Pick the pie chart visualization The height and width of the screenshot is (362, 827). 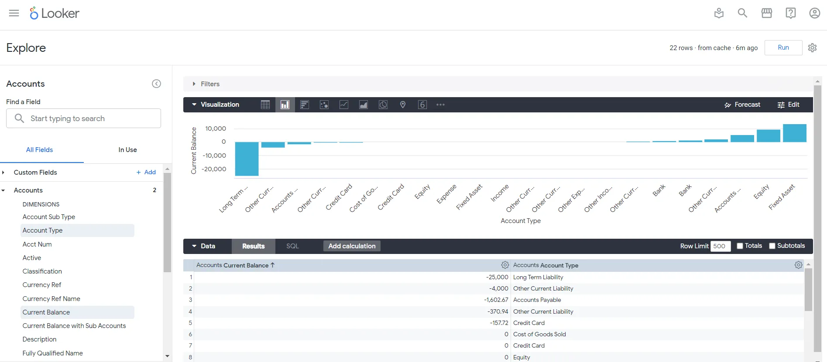click(383, 105)
